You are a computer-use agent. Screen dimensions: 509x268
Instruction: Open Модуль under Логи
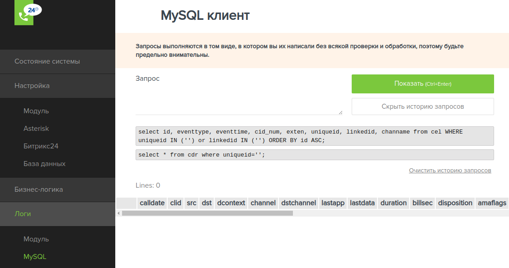36,239
